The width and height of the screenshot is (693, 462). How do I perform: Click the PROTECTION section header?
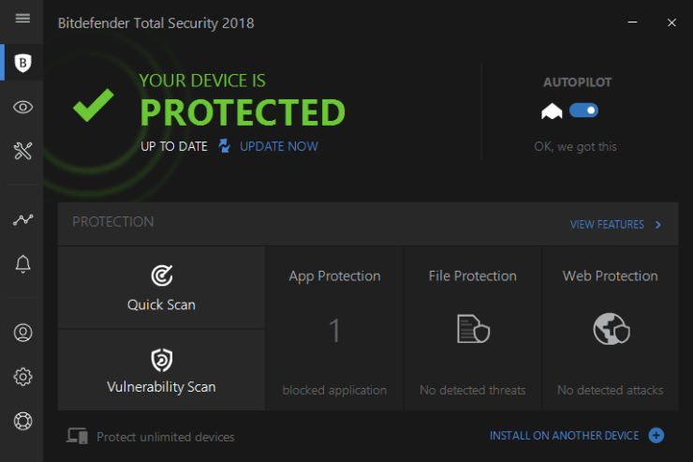(x=113, y=222)
